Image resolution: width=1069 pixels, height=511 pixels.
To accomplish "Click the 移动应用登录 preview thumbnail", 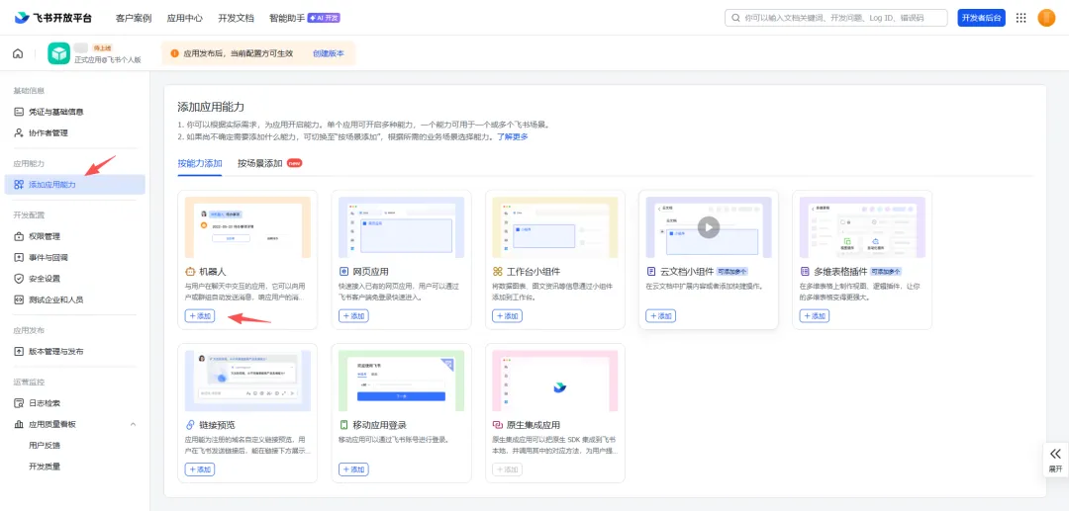I will click(x=402, y=382).
